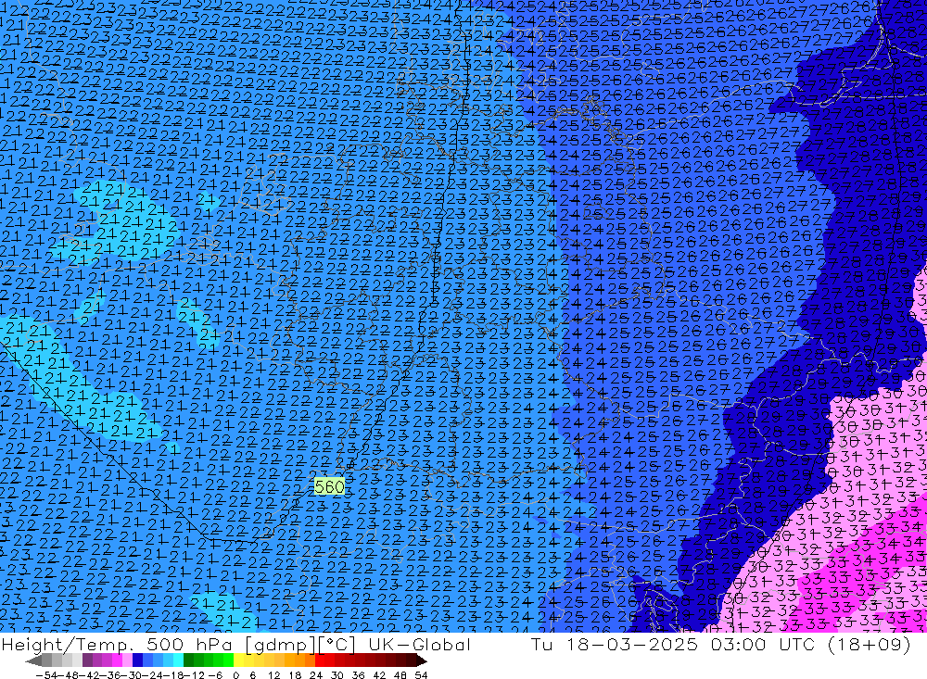Click the dark blue swatch above -30 on the scale
The height and width of the screenshot is (679, 927).
point(137,660)
